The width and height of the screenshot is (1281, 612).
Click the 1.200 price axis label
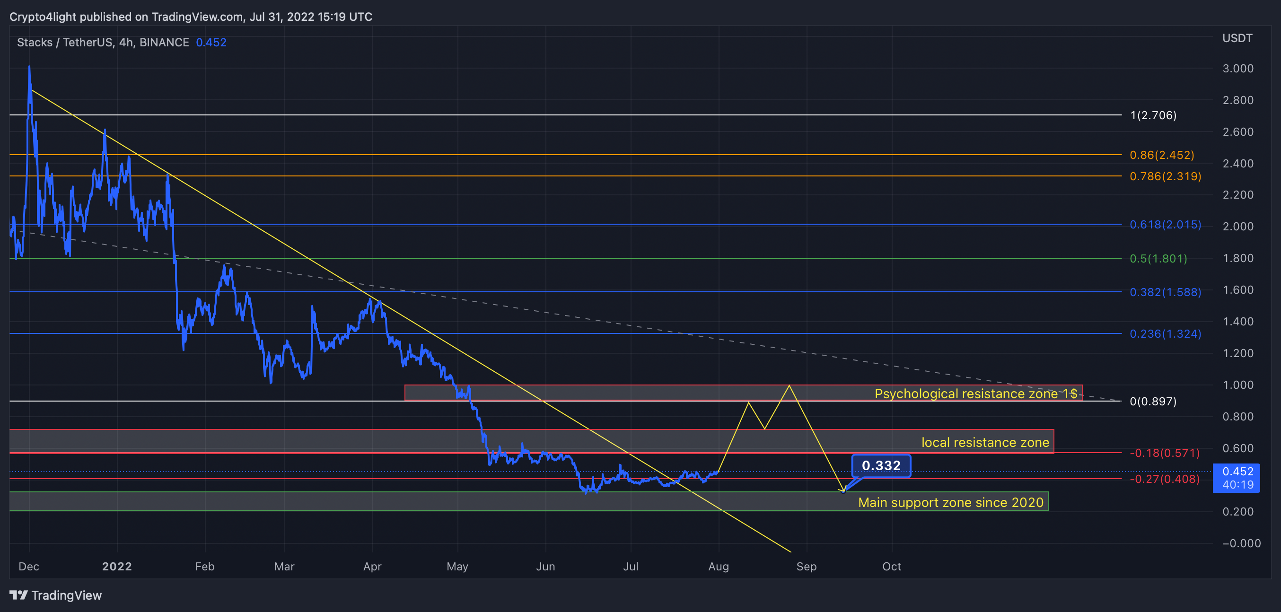tap(1238, 353)
